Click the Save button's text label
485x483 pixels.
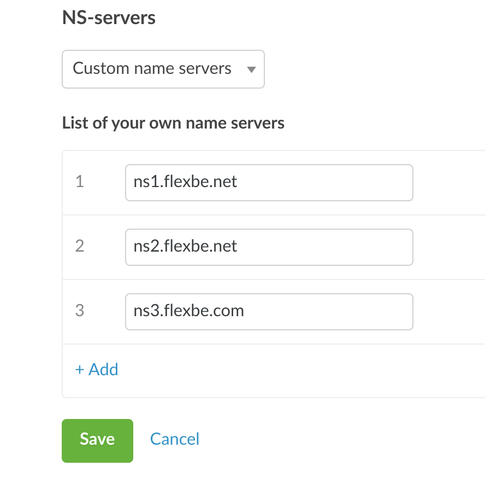[97, 440]
